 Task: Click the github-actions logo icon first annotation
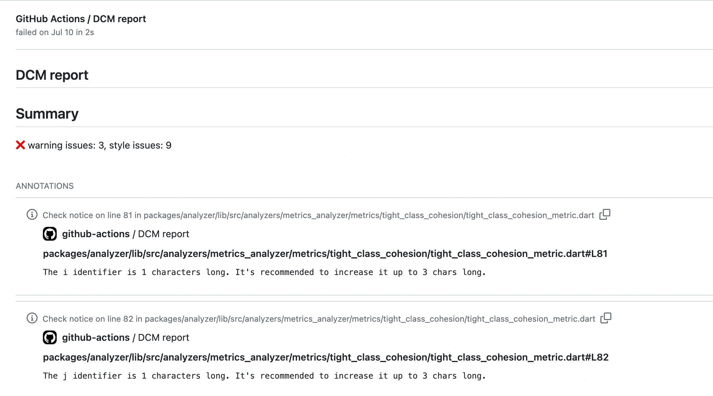point(49,233)
